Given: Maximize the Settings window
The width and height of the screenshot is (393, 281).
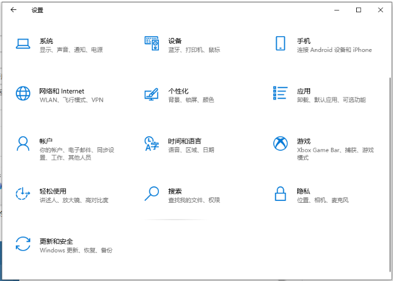Looking at the screenshot, I should pyautogui.click(x=359, y=10).
